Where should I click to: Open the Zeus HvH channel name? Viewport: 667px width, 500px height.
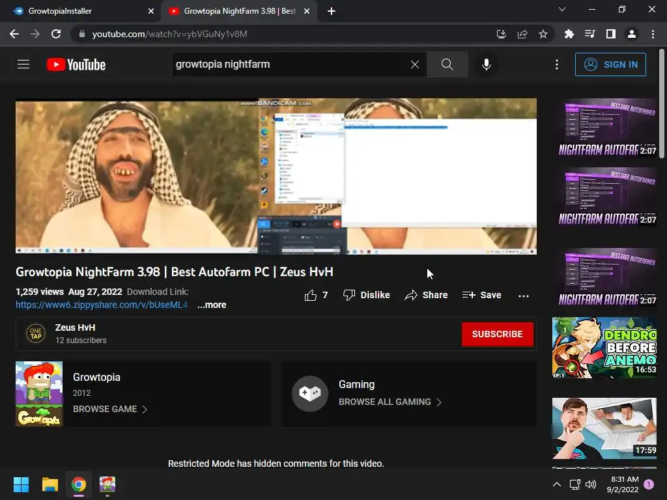pyautogui.click(x=76, y=327)
